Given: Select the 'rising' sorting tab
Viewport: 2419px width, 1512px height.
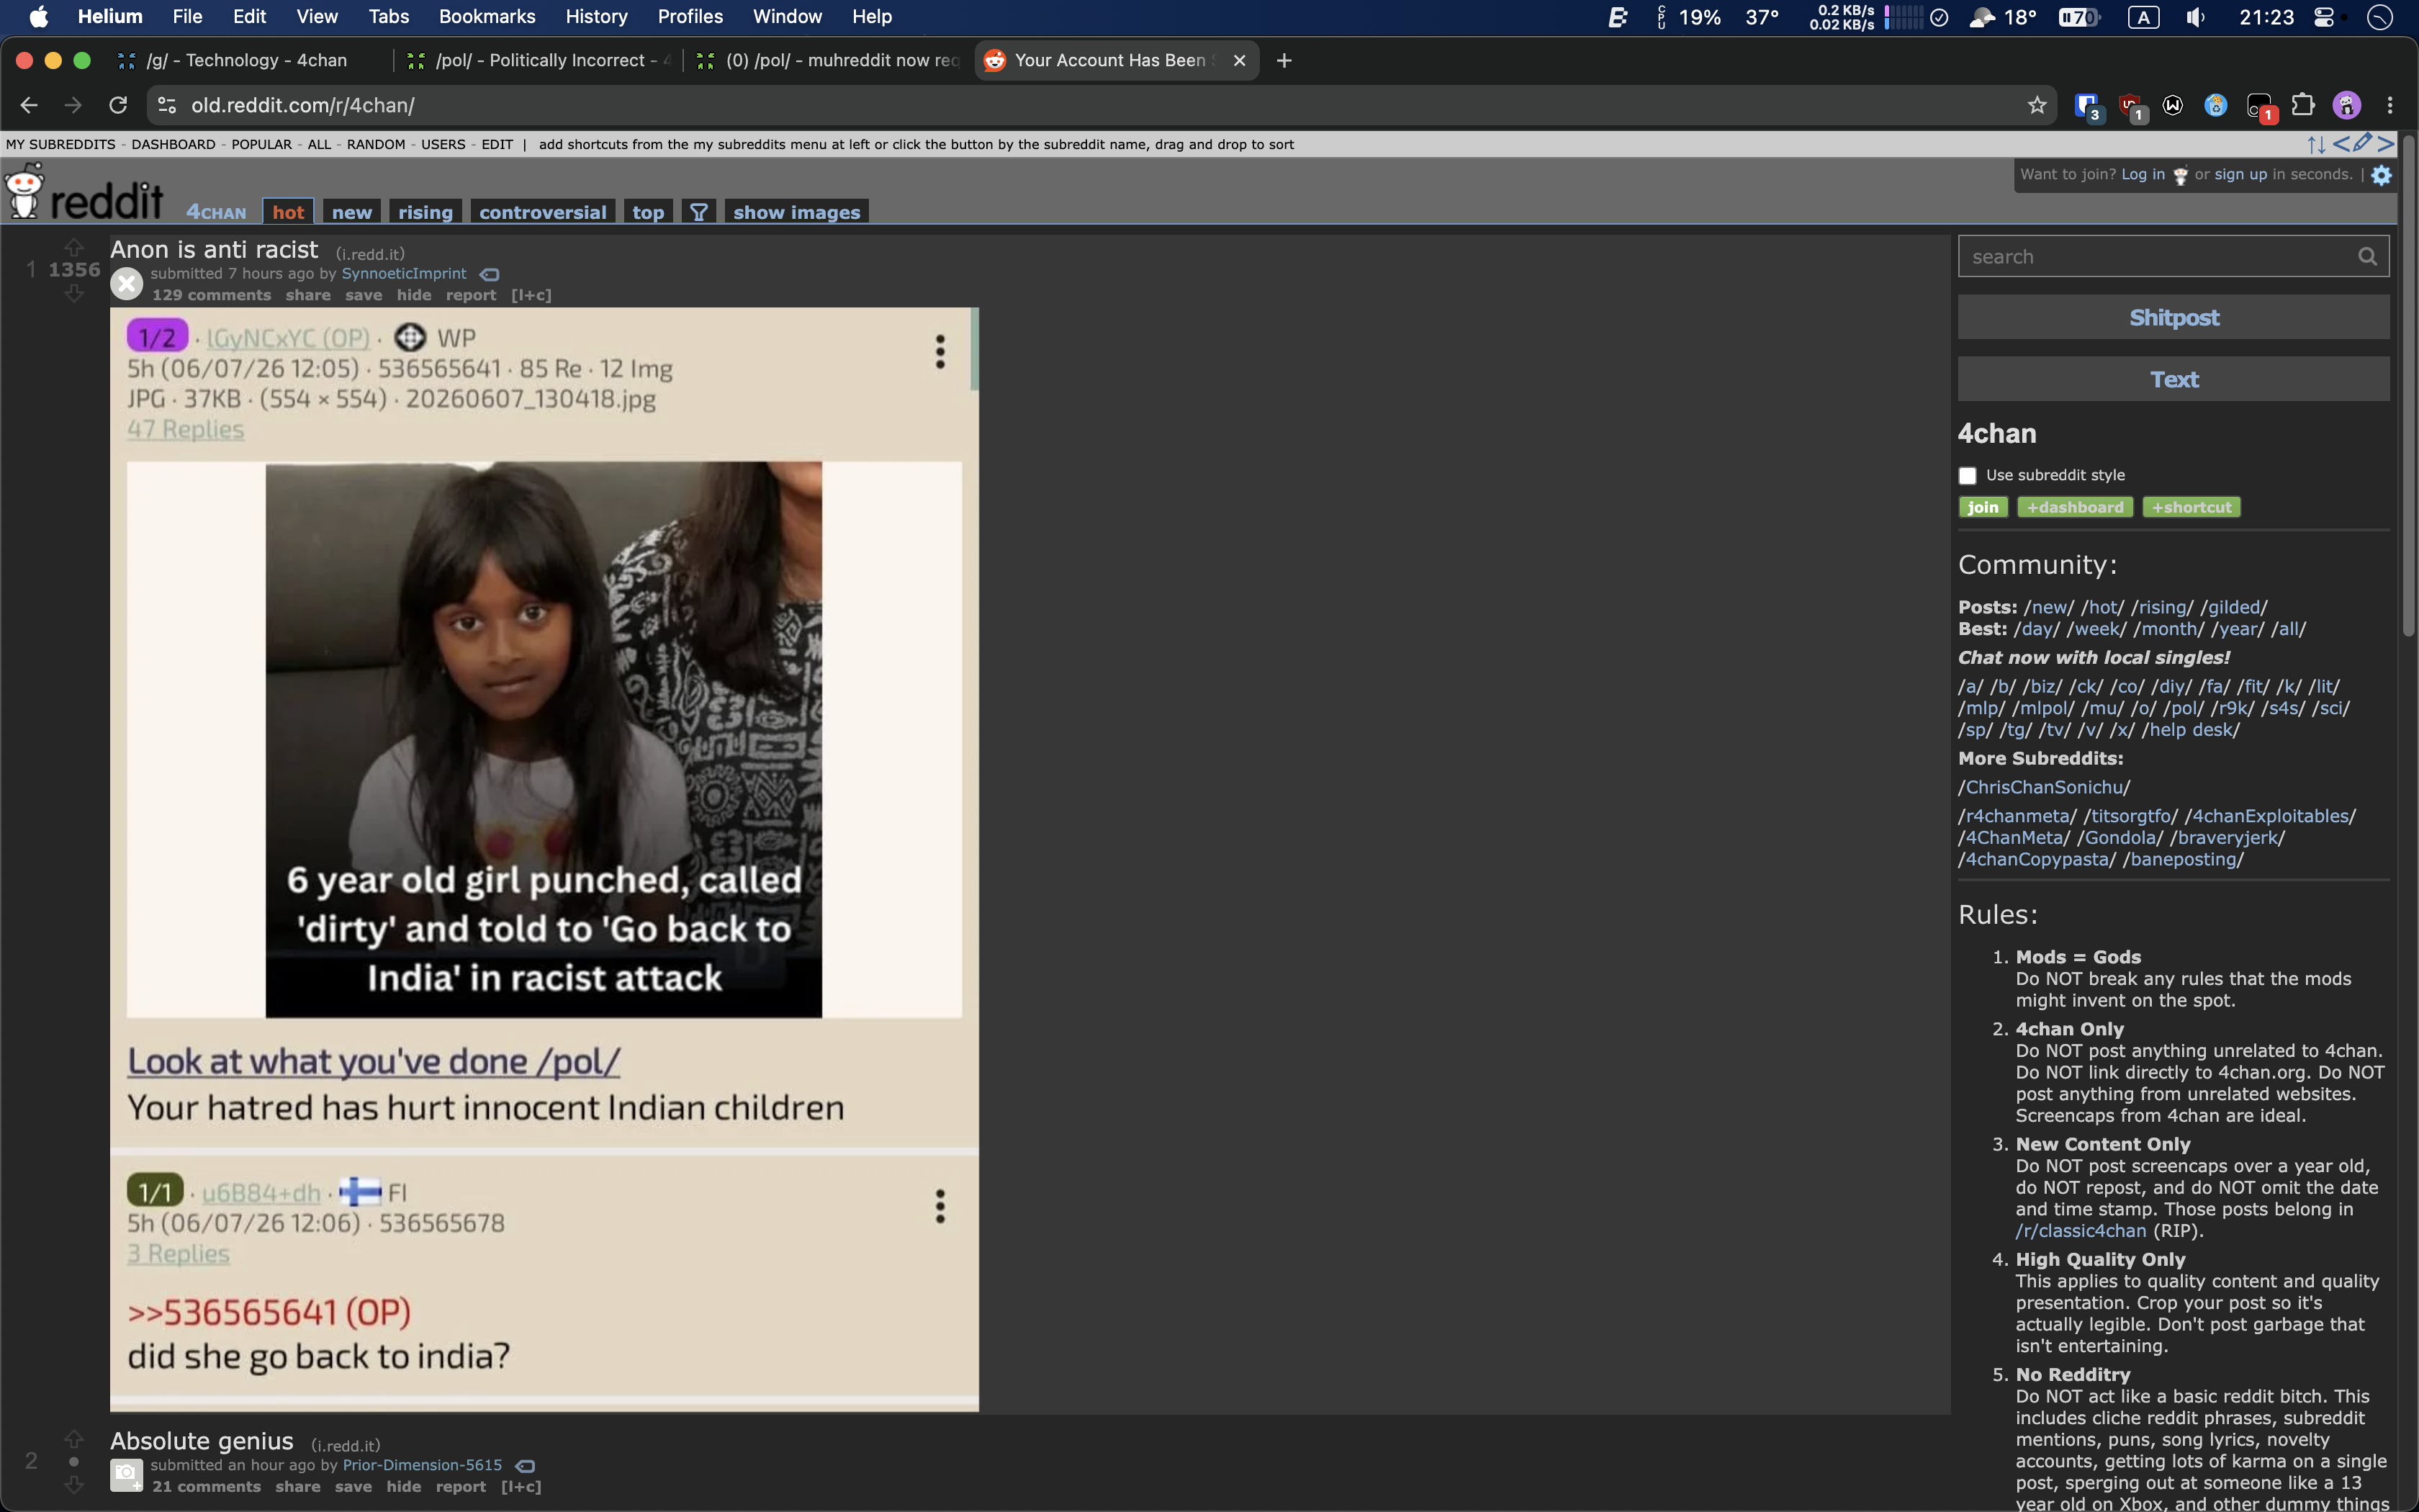Looking at the screenshot, I should pos(425,212).
